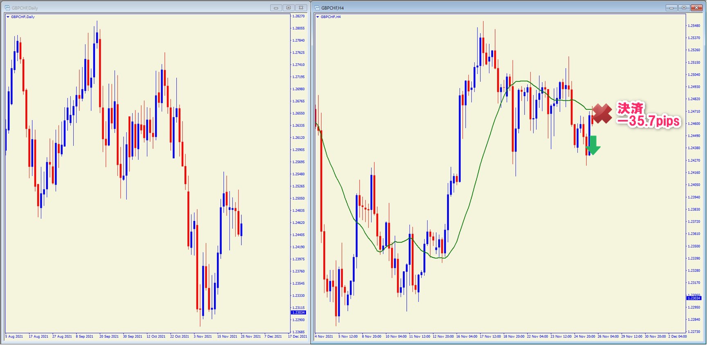
Task: Click the 1.25040 price label on H4 axis
Action: pyautogui.click(x=694, y=75)
